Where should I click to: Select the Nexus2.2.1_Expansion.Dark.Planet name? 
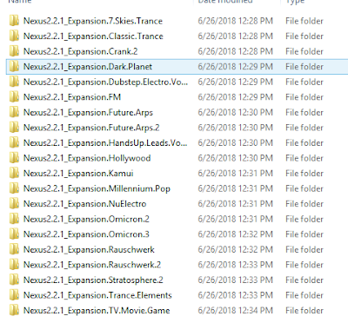point(88,67)
